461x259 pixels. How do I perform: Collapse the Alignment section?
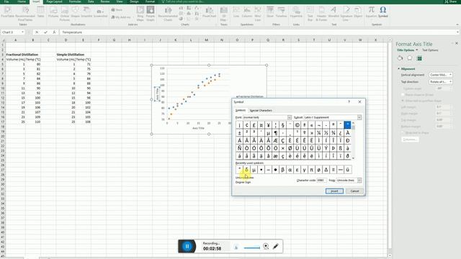[x=398, y=69]
